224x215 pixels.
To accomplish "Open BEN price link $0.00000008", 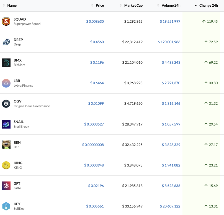I will [93, 145].
